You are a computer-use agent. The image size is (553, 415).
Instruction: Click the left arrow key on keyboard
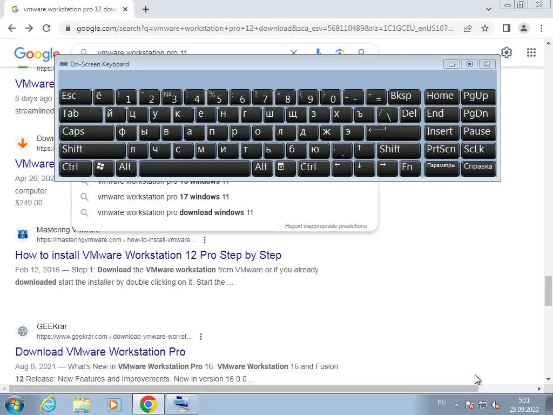pos(342,168)
